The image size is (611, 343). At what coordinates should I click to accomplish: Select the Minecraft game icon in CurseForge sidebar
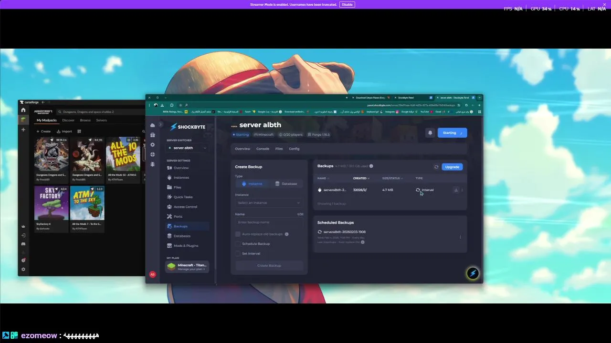point(23,120)
